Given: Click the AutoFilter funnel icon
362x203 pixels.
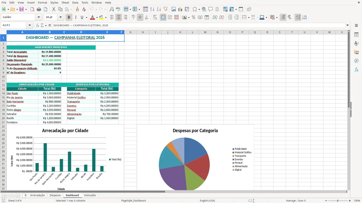Looking at the screenshot, I should [x=165, y=9].
